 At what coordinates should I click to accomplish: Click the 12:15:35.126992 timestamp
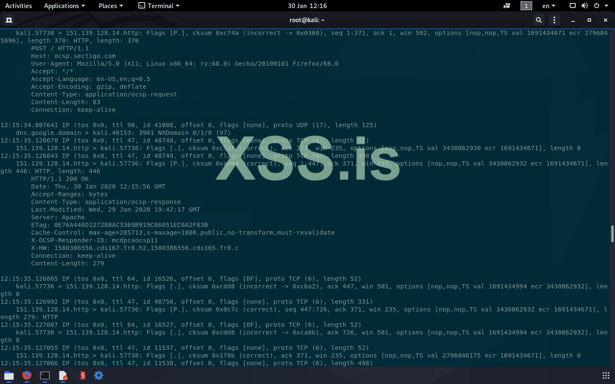tap(29, 302)
